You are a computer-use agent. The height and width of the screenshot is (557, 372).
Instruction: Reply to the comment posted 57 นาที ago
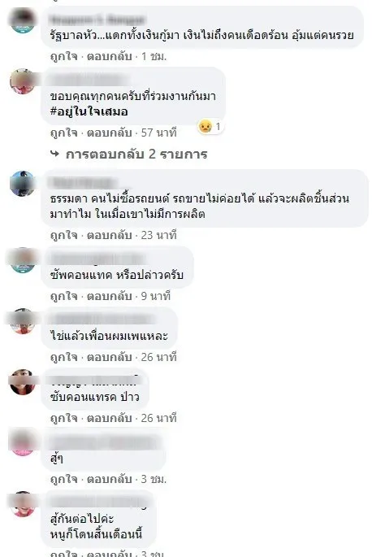pos(110,133)
